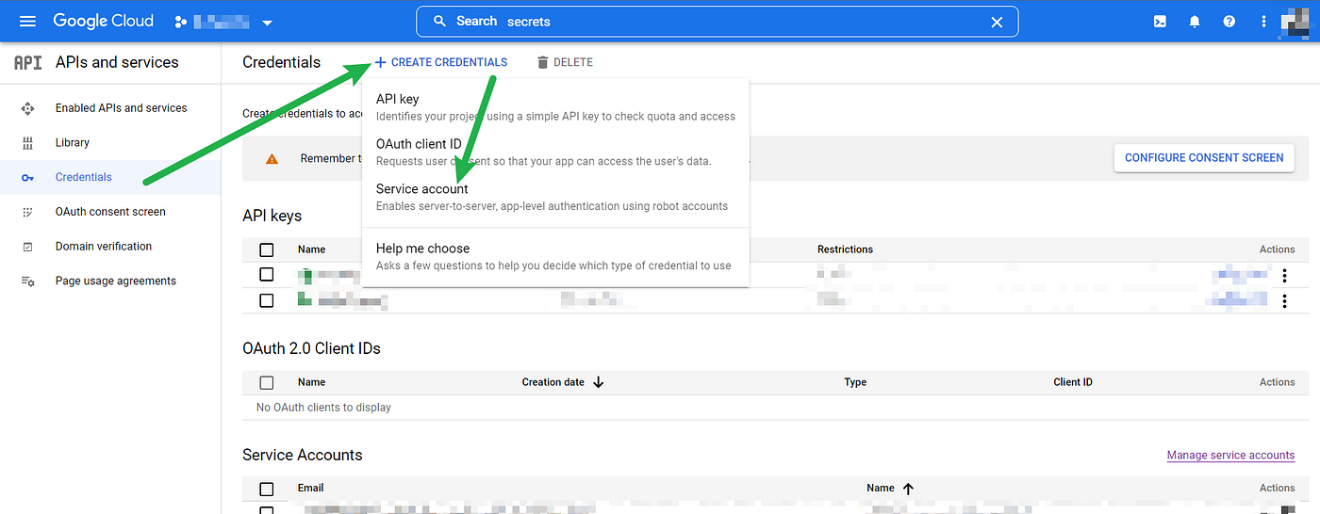Click the API icon beside APIs and services
The width and height of the screenshot is (1320, 514).
point(27,63)
